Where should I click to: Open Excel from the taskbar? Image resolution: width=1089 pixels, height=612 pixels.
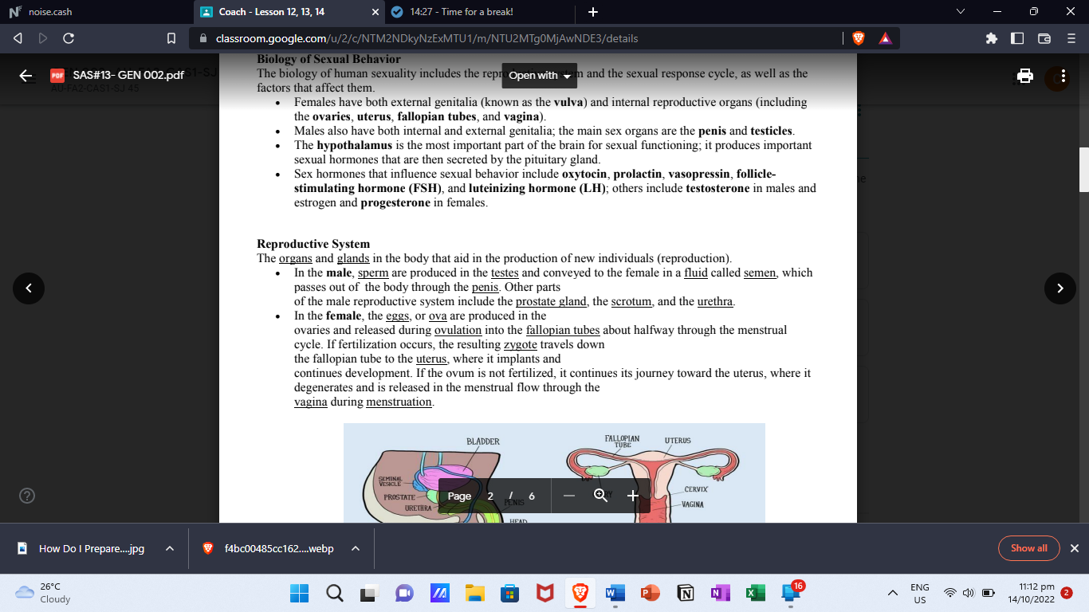(x=755, y=593)
